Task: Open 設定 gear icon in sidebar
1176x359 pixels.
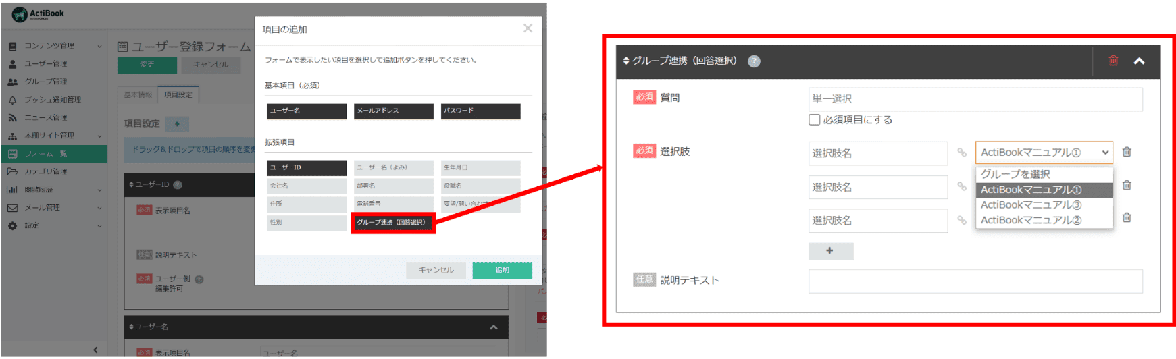Action: [12, 225]
